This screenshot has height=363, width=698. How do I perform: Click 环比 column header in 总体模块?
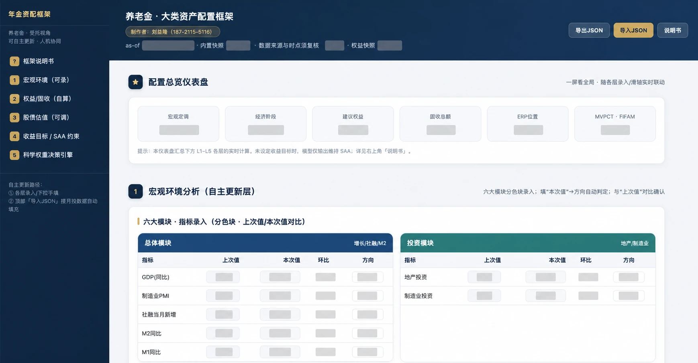323,260
